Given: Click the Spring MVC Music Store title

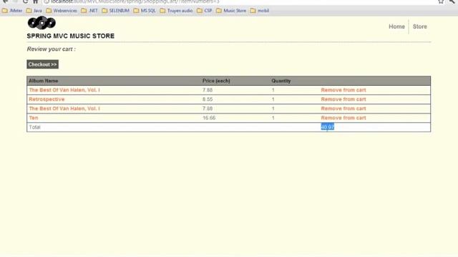Looking at the screenshot, I should [x=71, y=36].
